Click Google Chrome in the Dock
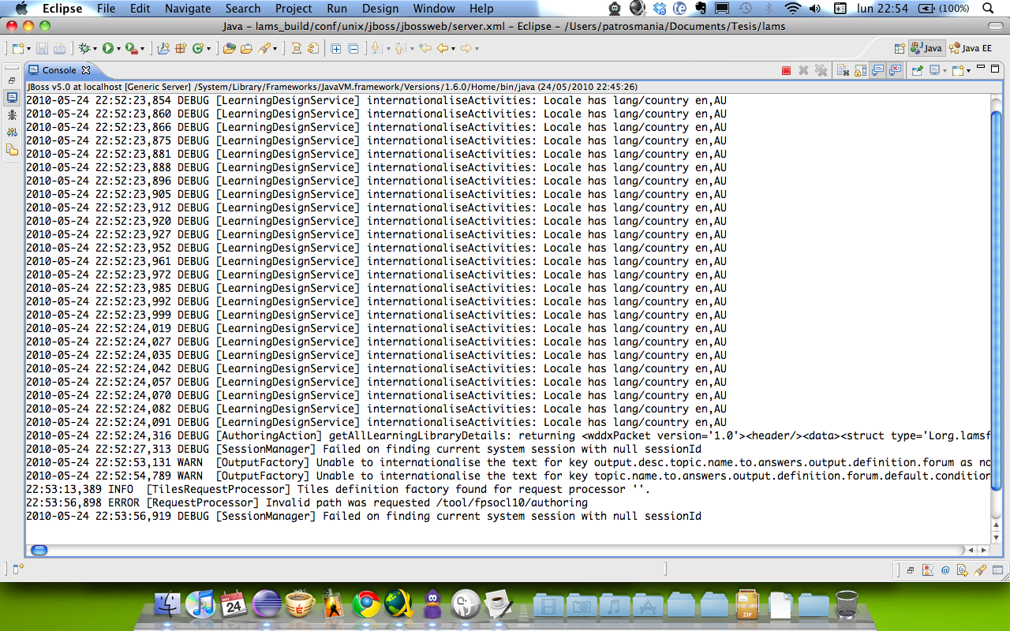The height and width of the screenshot is (631, 1010). (366, 604)
